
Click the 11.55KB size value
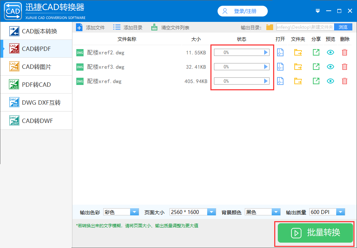pos(196,53)
